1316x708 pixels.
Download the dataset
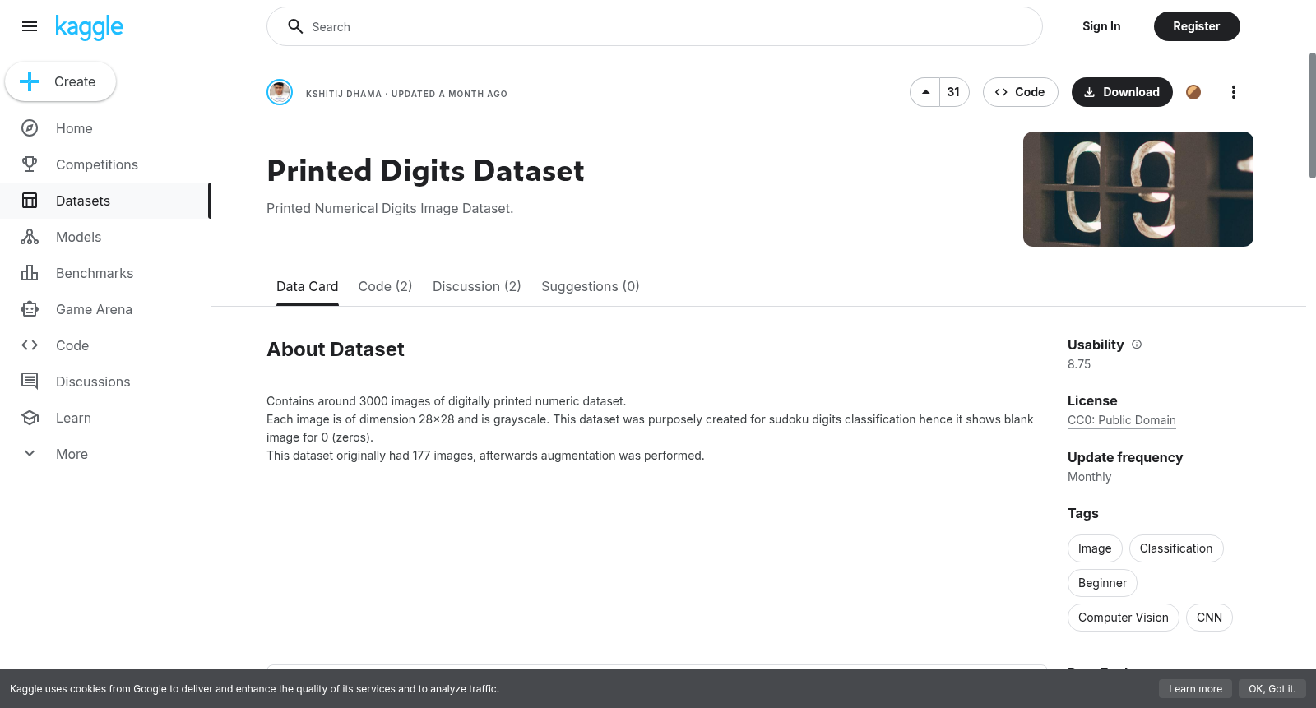point(1122,92)
